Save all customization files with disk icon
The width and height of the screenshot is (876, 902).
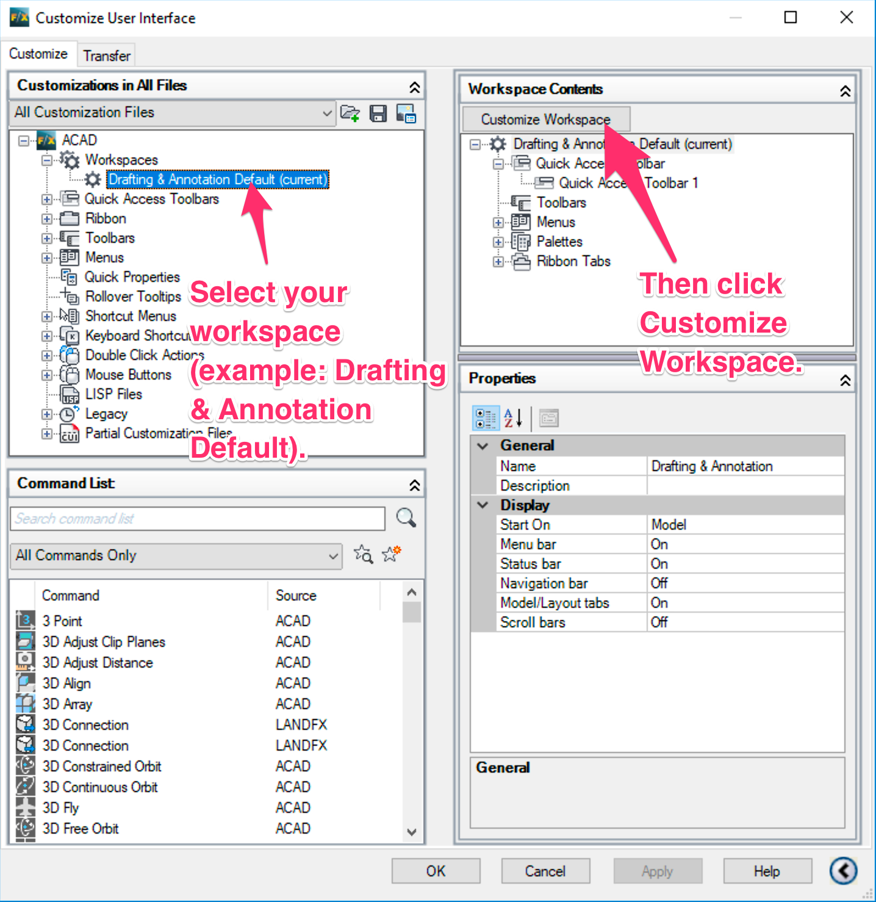(378, 114)
